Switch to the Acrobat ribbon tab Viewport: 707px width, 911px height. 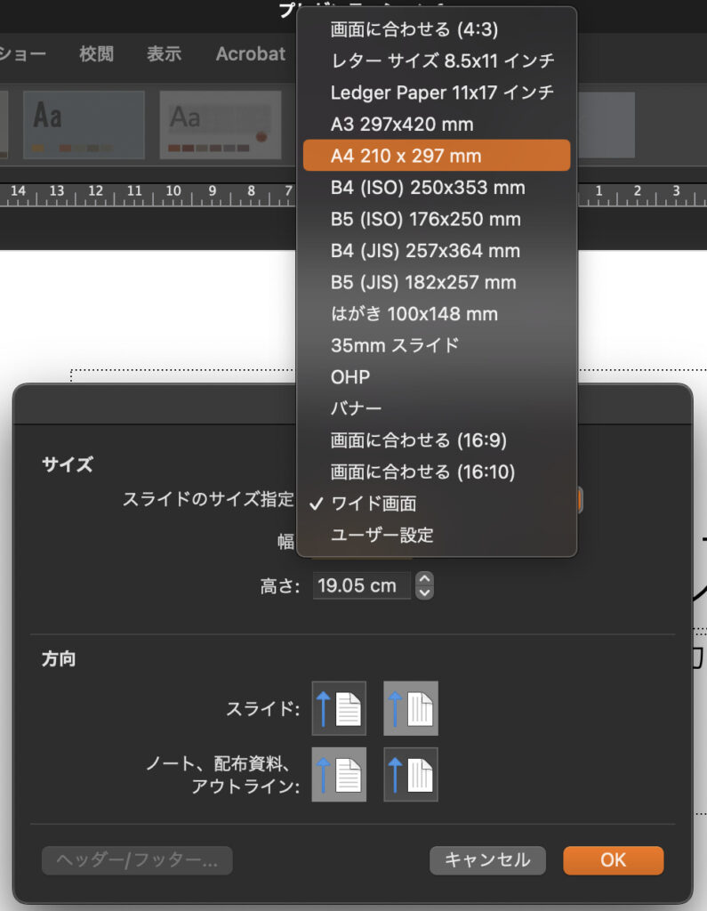coord(250,54)
